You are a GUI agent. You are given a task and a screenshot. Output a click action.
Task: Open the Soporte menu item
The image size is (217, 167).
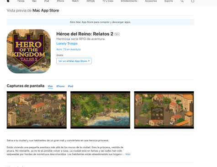pyautogui.click(x=169, y=1)
